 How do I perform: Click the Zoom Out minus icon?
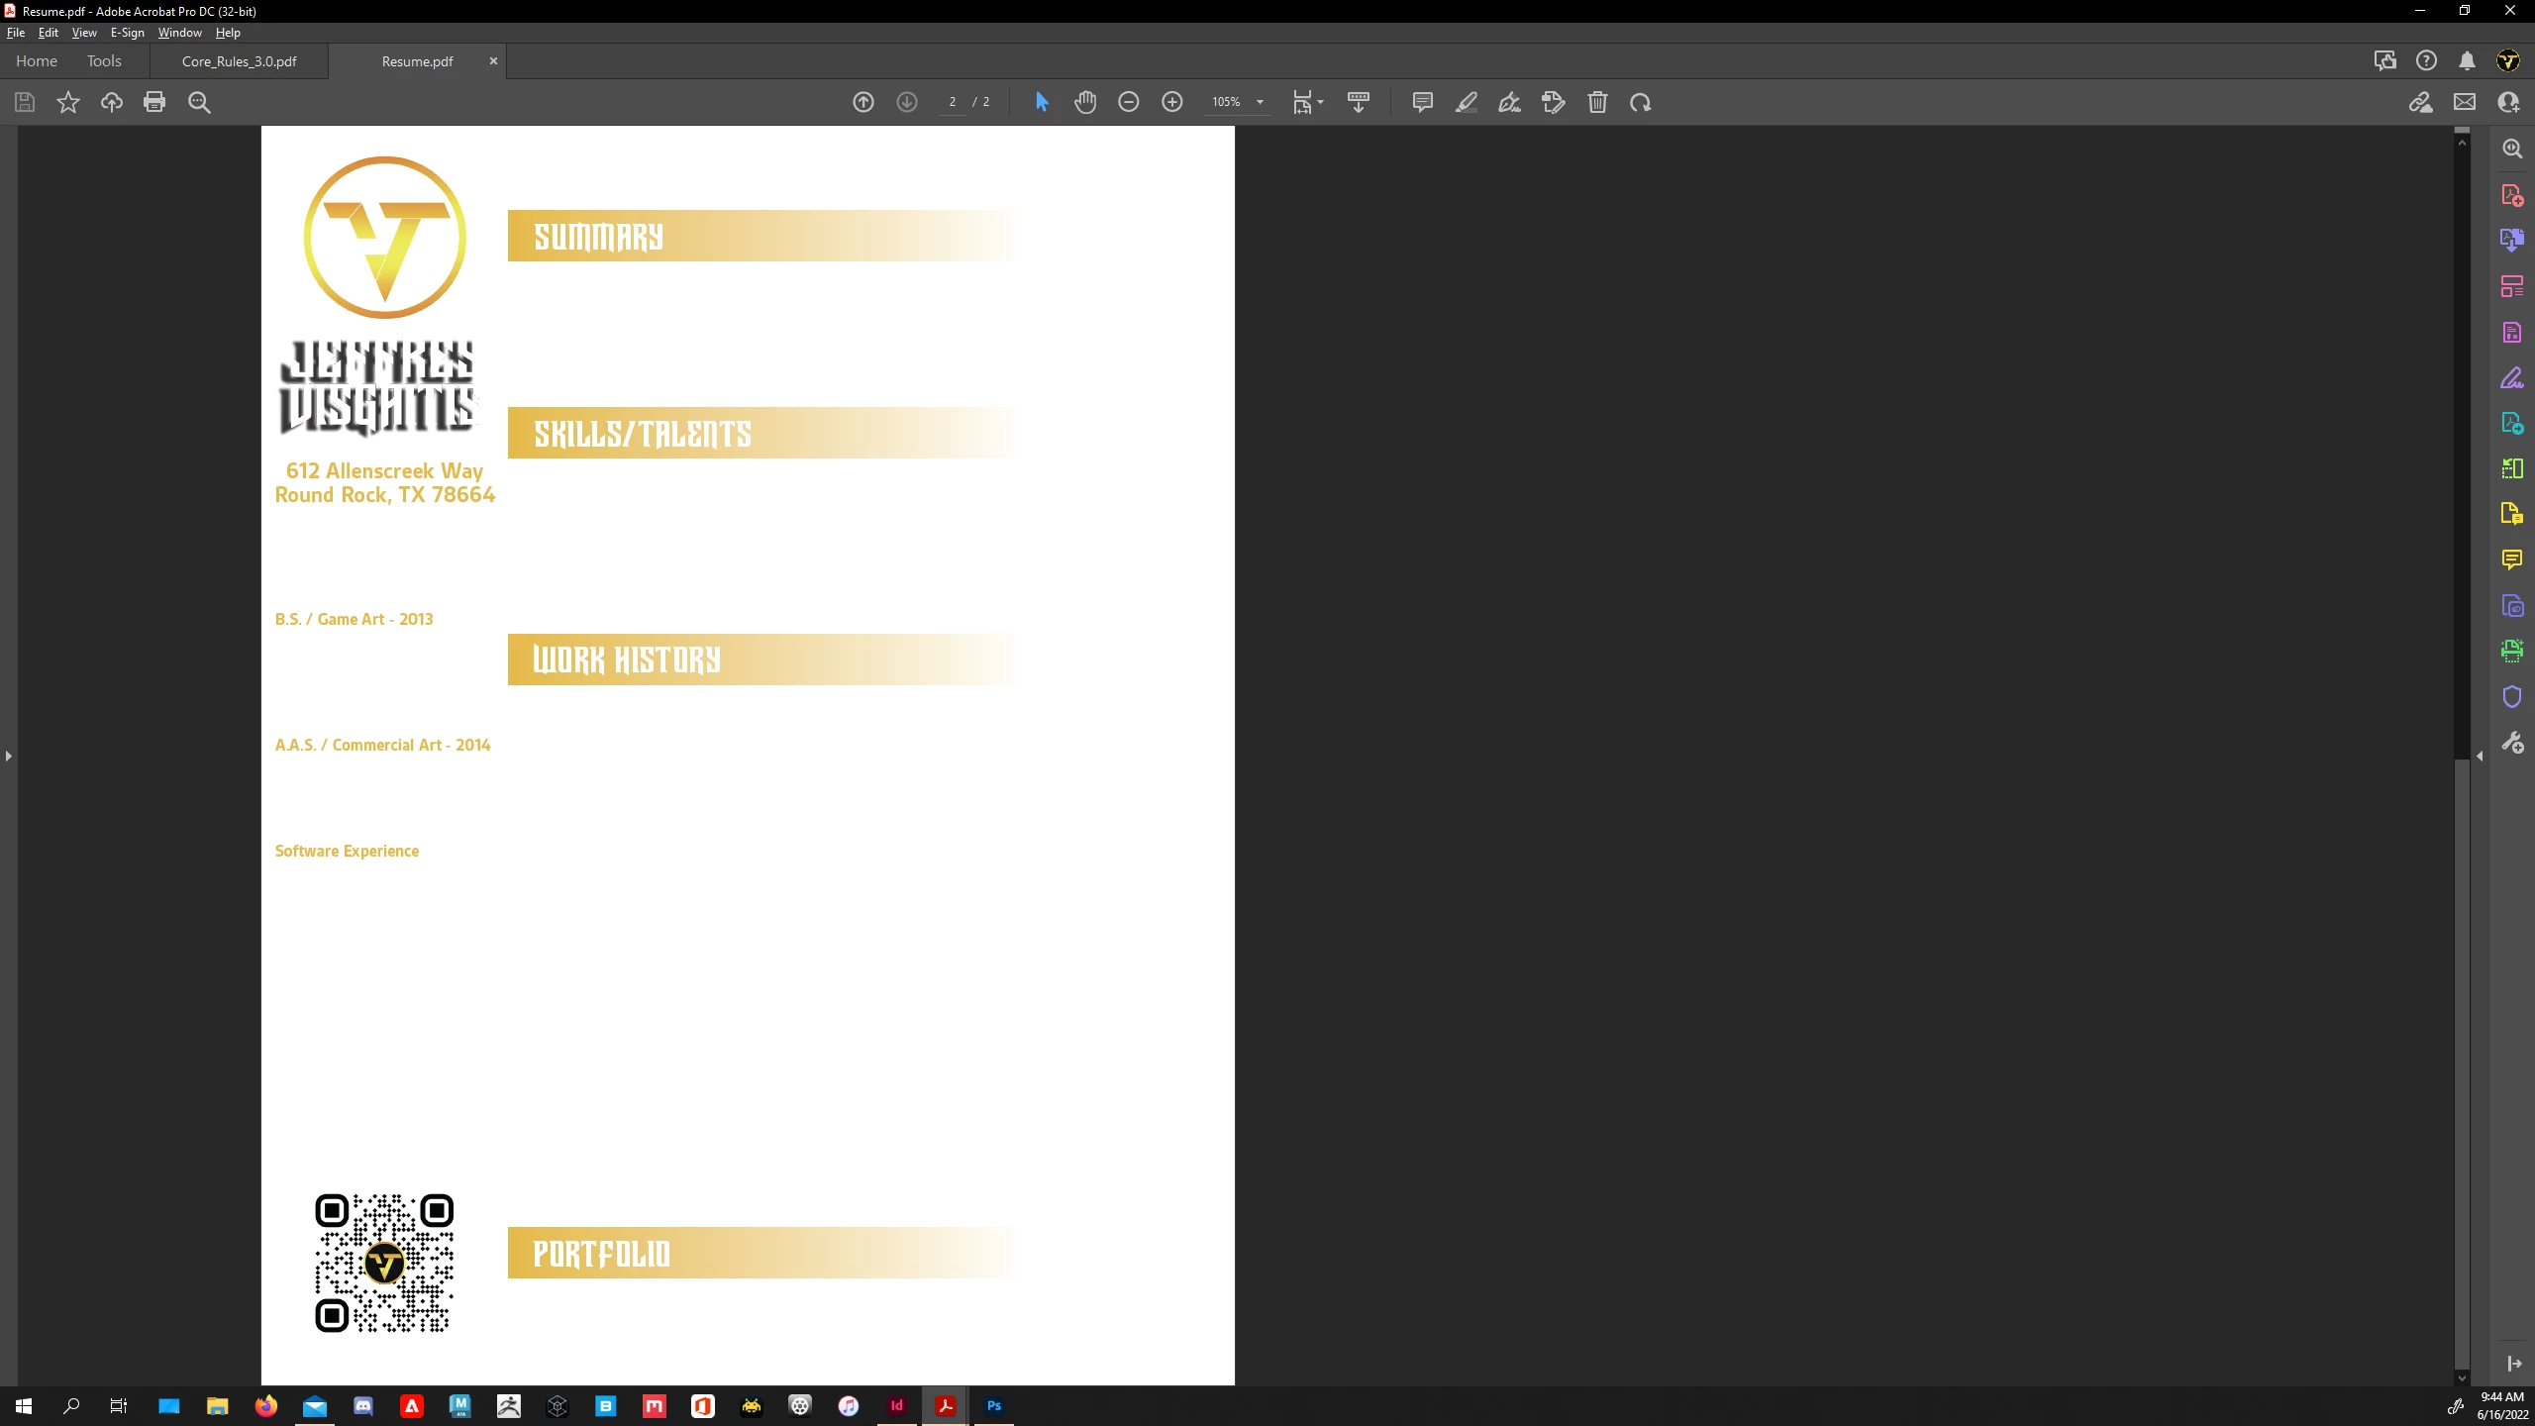point(1129,102)
